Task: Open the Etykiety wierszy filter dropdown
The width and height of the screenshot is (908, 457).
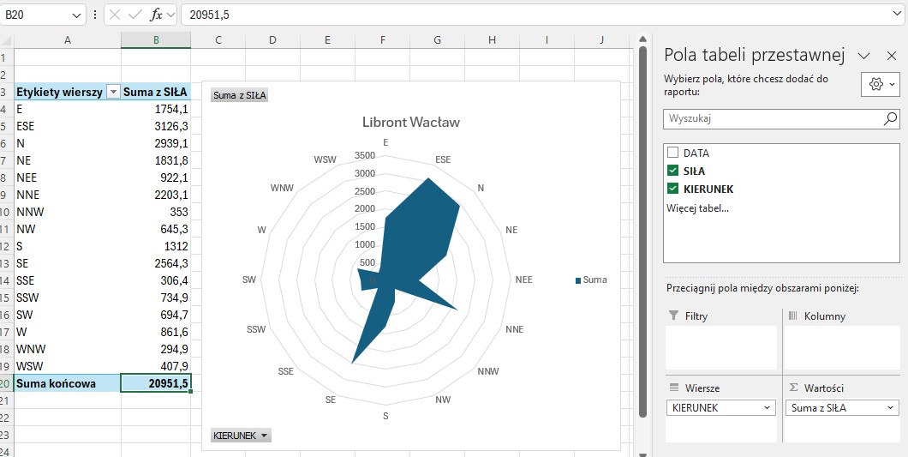Action: tap(113, 93)
